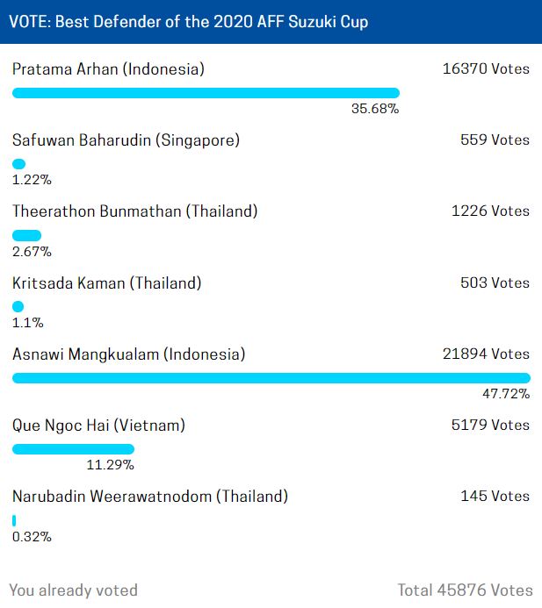The height and width of the screenshot is (608, 542).
Task: Select Pratama Arhan's 35.68% progress bar
Action: (x=206, y=93)
